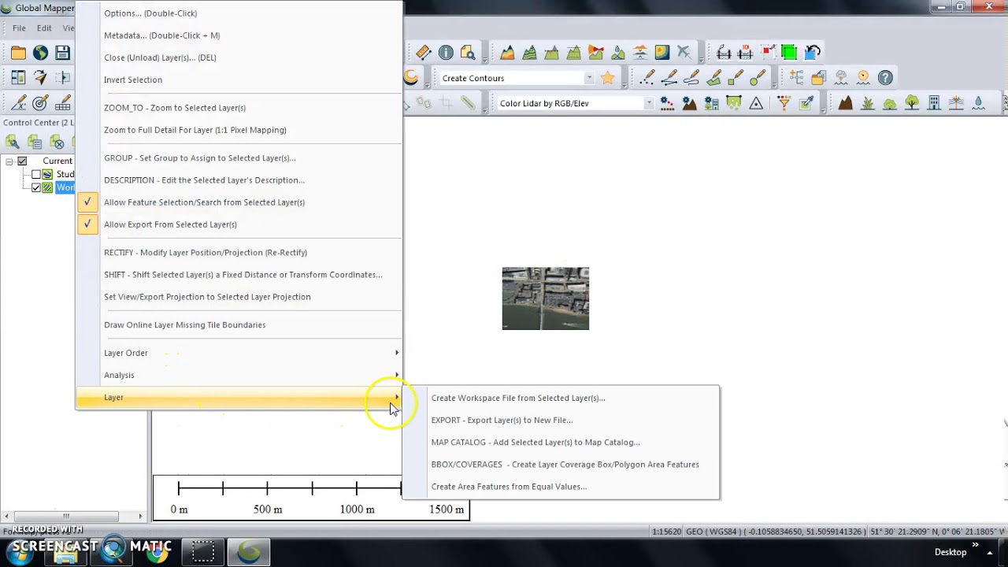
Task: Select the create tree feature icon
Action: [x=912, y=103]
